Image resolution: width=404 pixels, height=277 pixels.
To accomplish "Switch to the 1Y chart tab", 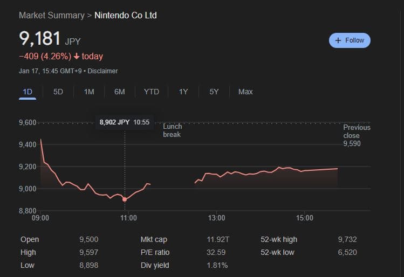I will coord(183,92).
